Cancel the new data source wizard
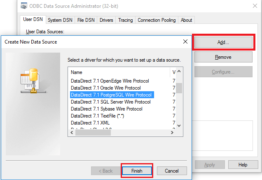 point(171,171)
